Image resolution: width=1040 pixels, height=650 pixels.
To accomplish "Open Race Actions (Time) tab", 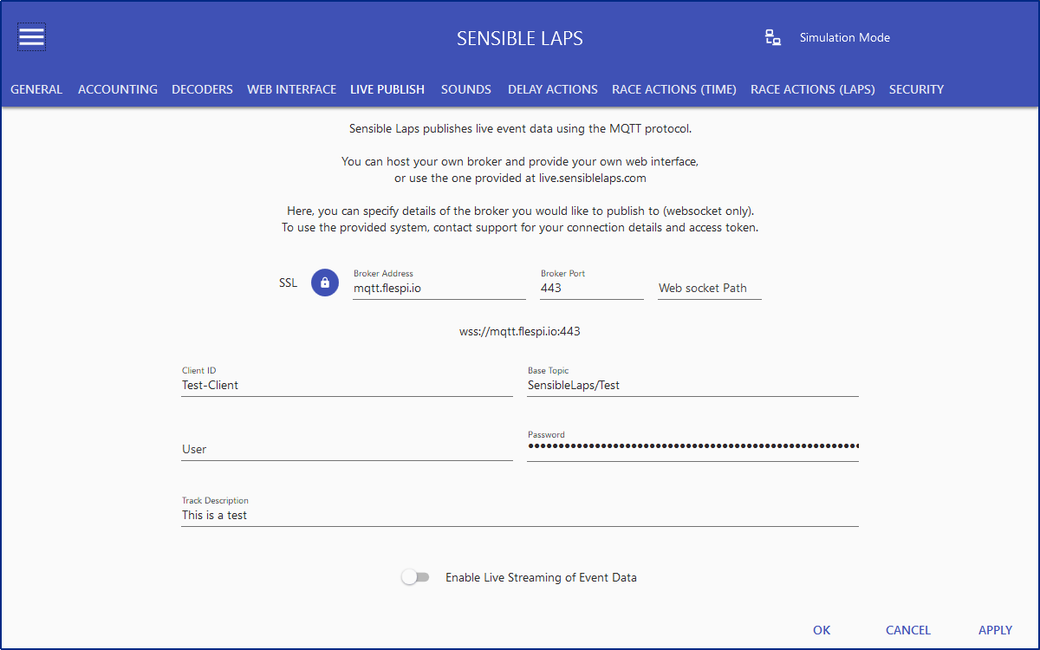I will point(674,89).
